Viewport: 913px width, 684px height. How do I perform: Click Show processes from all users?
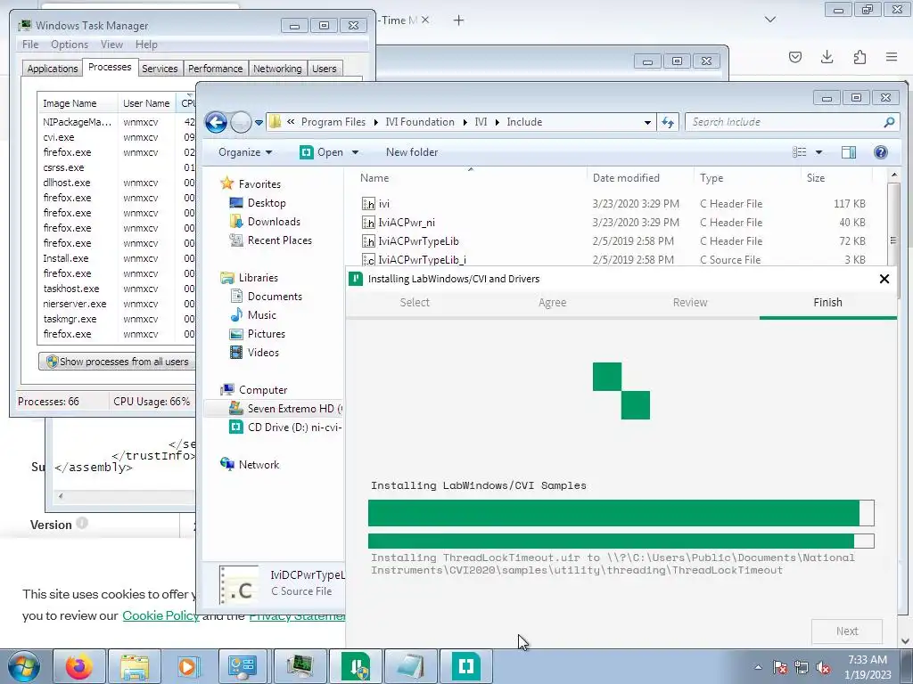point(117,362)
